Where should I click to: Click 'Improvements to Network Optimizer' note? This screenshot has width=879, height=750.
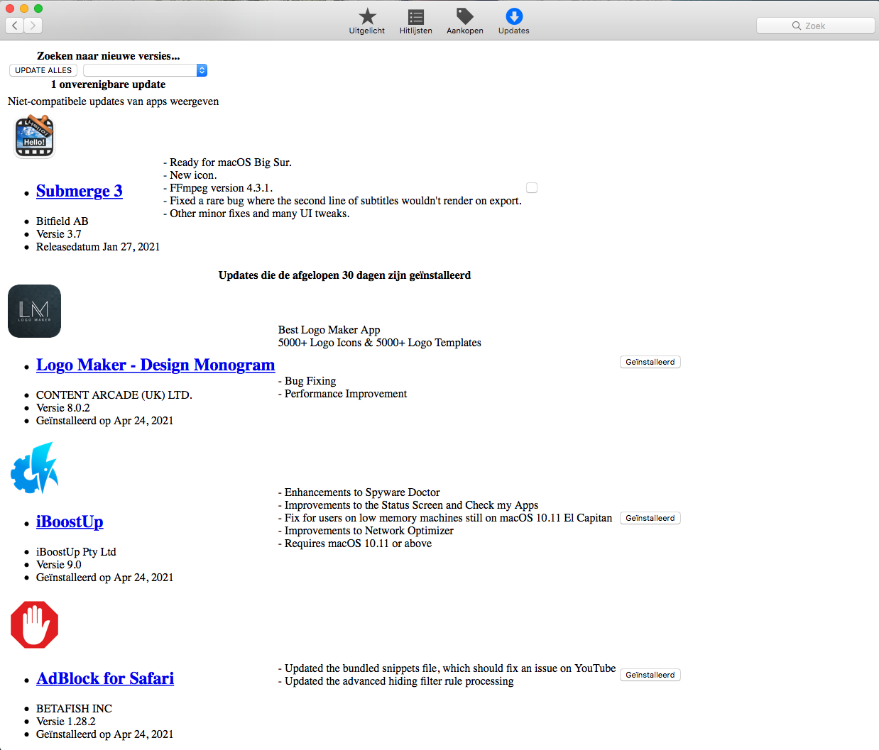pyautogui.click(x=366, y=531)
